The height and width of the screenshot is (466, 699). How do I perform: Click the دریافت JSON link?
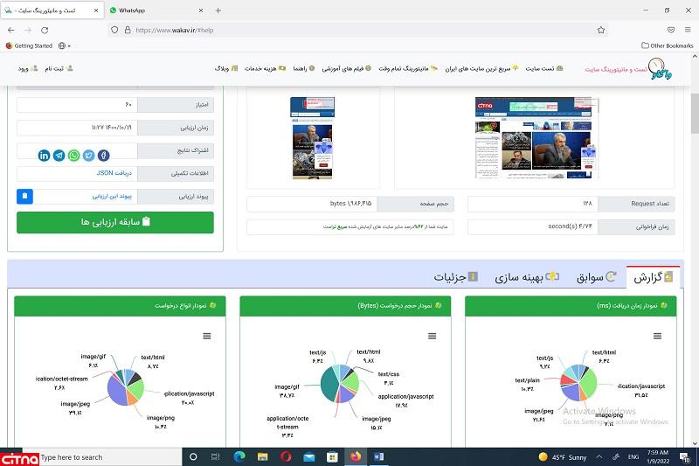tap(111, 173)
